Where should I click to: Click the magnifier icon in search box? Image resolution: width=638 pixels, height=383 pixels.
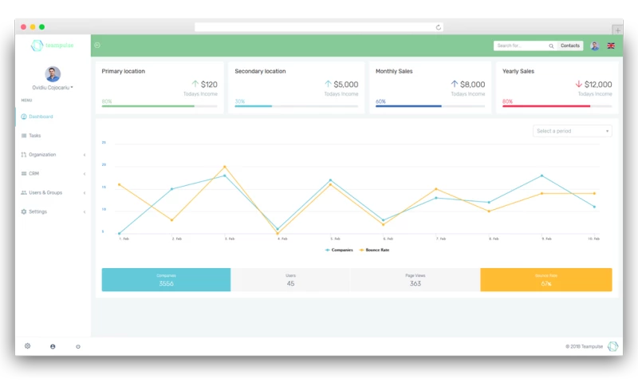(551, 46)
